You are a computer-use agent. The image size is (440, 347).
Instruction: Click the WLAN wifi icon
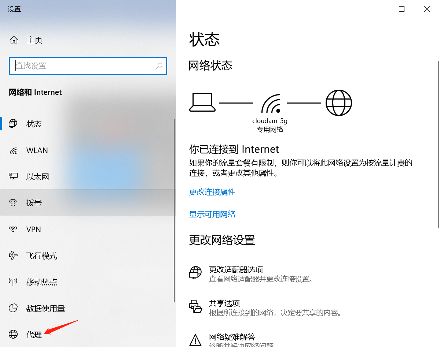(13, 150)
